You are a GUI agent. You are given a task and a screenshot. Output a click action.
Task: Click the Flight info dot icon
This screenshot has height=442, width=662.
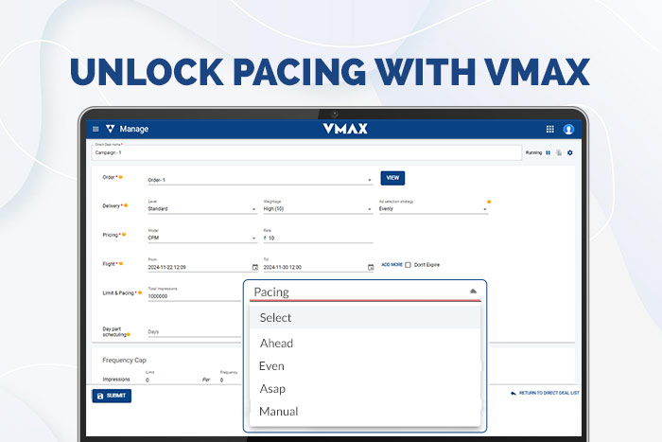click(121, 263)
